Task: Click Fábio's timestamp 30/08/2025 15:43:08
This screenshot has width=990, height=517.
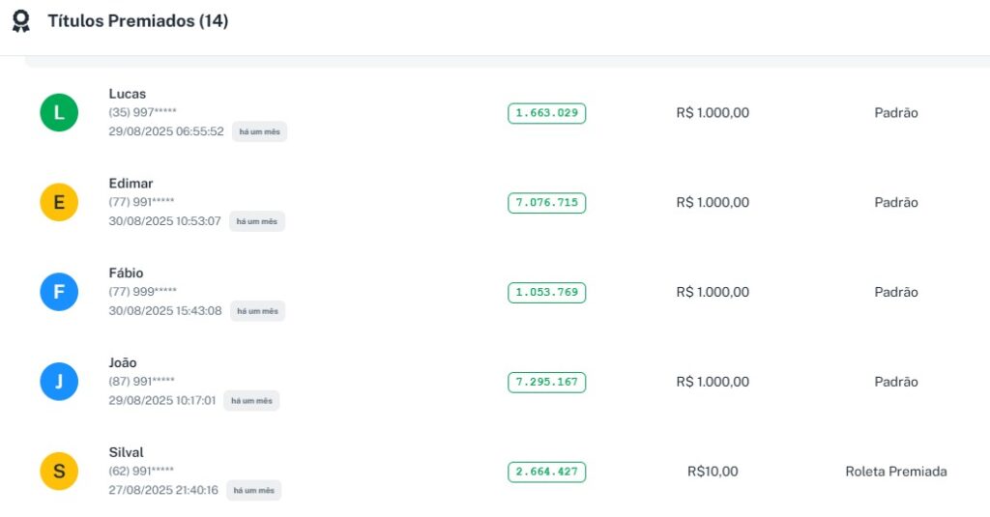Action: pos(165,311)
